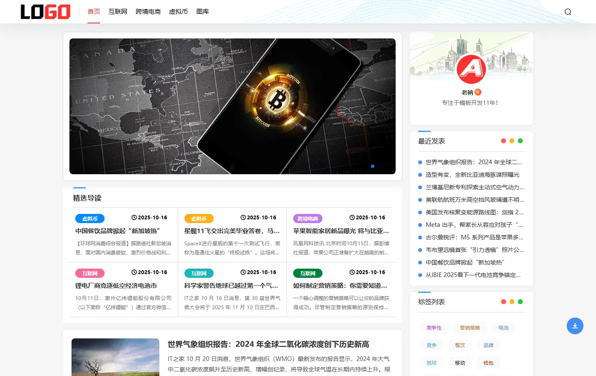This screenshot has height=376, width=596.
Task: Select the 餐饮 tag in 标签列表
Action: pyautogui.click(x=460, y=346)
